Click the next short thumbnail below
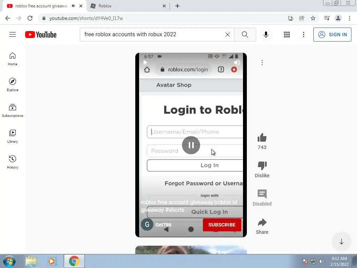Screen dimensions: 357x268 coord(191,250)
